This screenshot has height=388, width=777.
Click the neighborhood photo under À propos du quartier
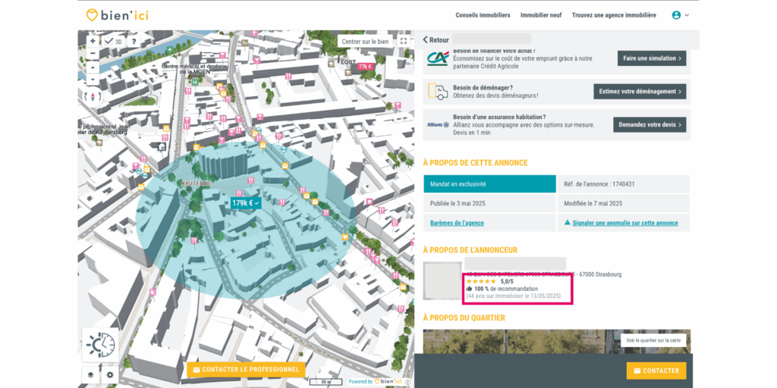click(x=556, y=342)
